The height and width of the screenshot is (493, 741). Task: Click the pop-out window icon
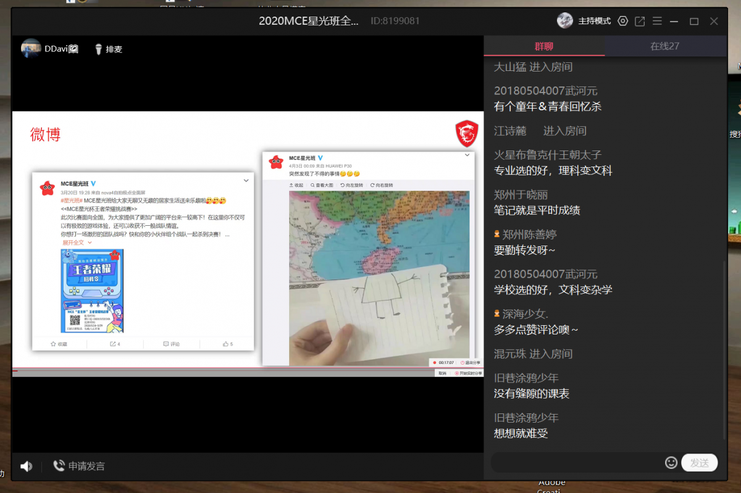[x=640, y=21]
